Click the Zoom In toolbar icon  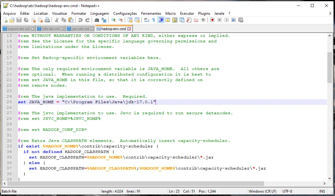tap(114, 20)
